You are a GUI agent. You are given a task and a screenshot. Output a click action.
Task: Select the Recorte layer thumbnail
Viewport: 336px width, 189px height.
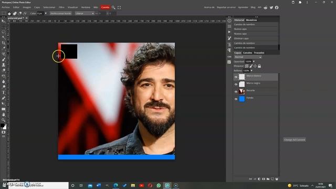241,91
